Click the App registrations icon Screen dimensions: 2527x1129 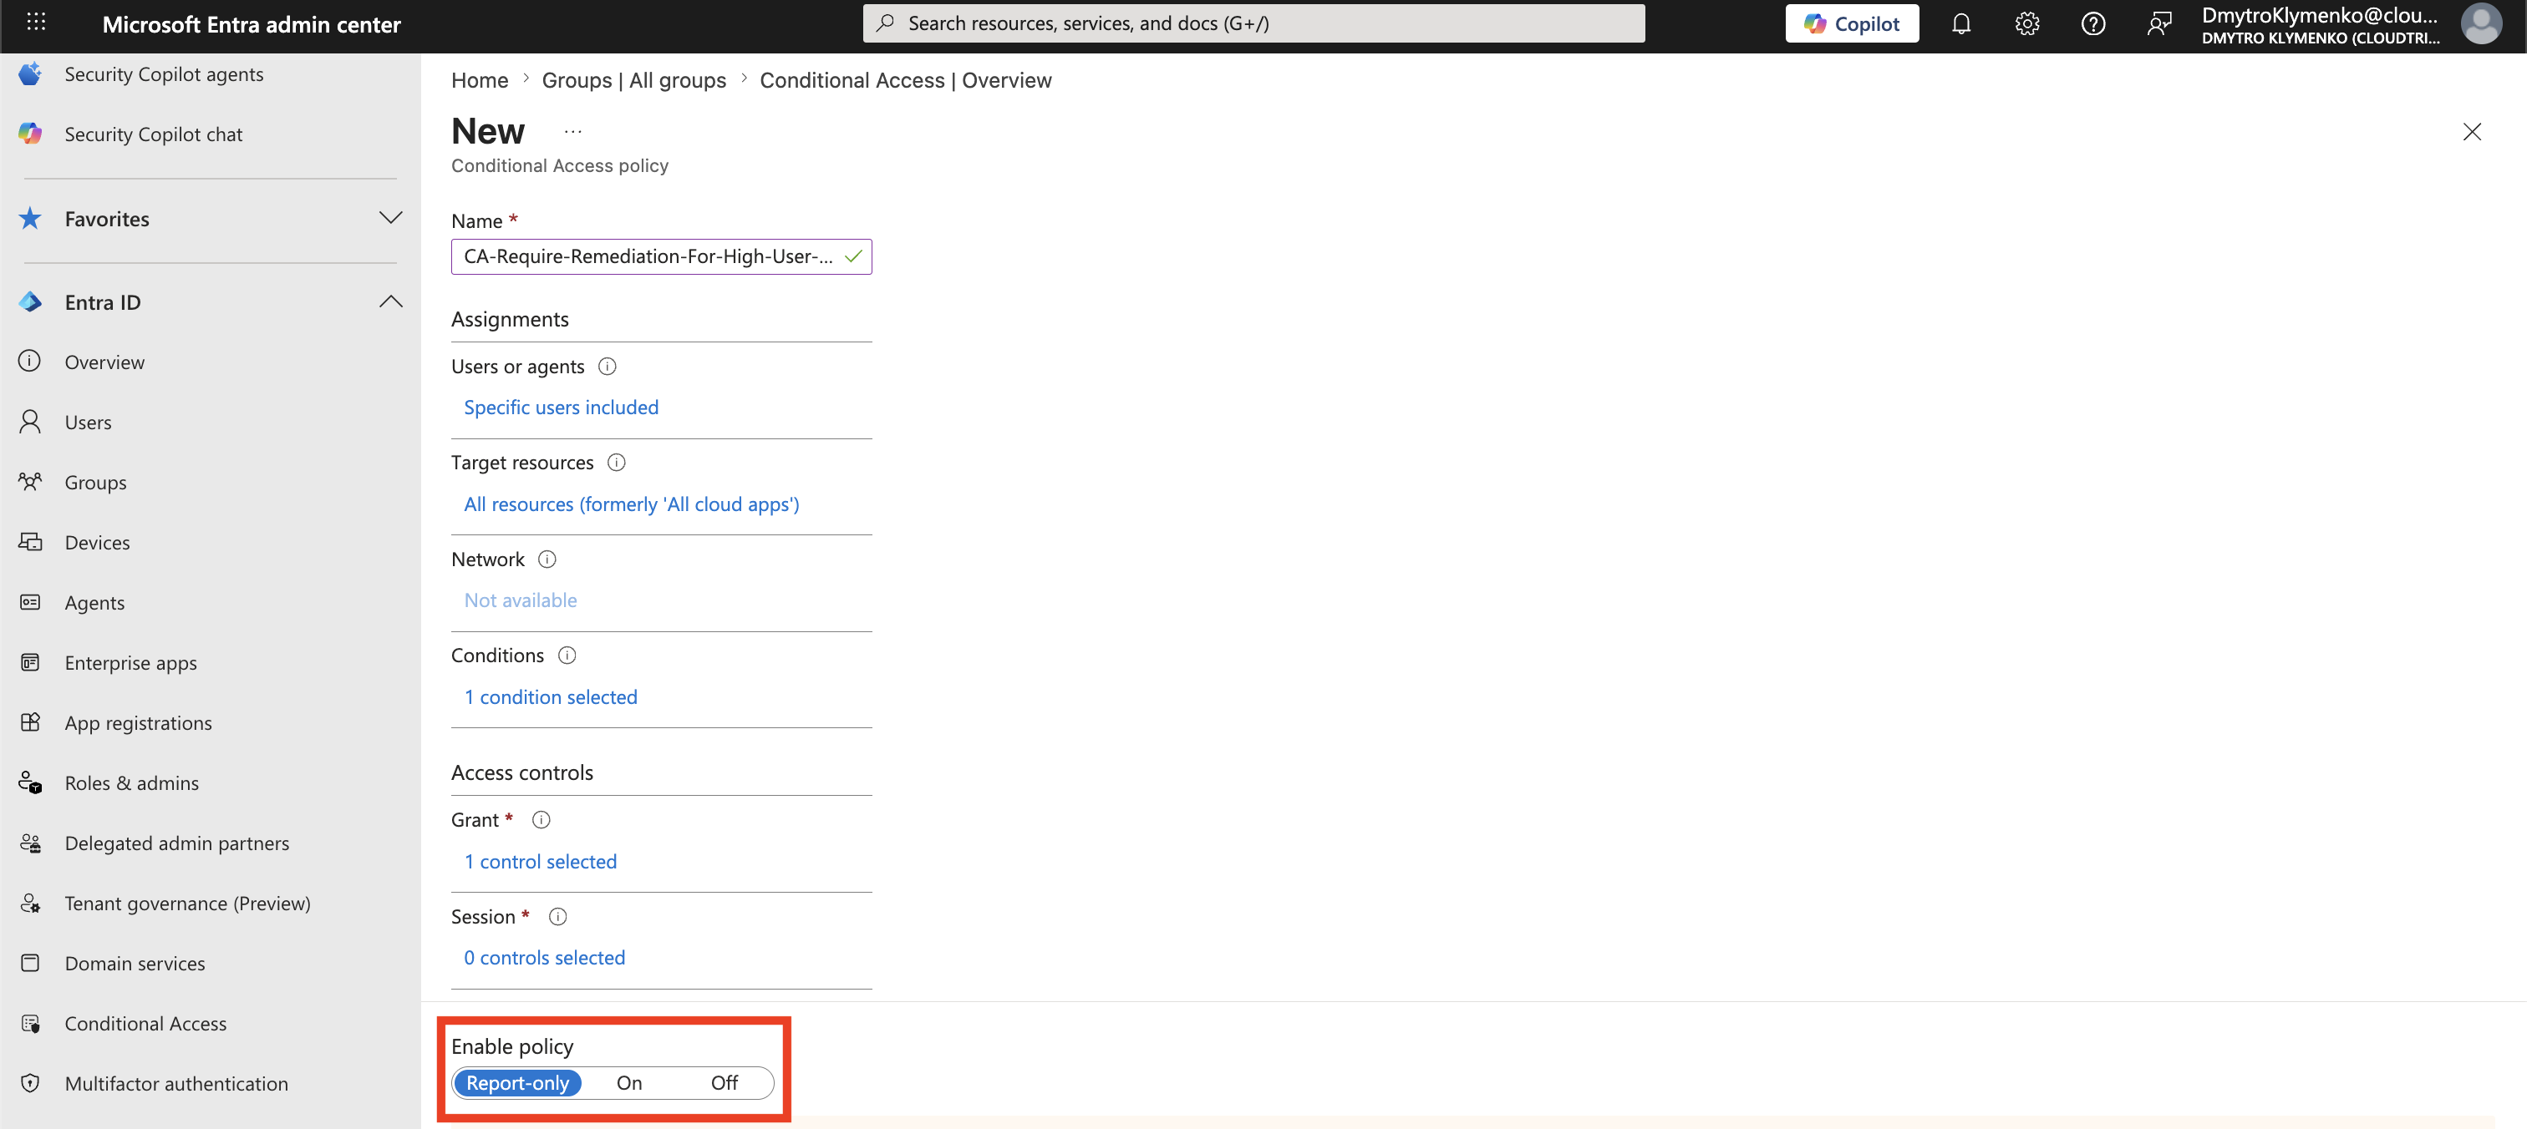click(x=30, y=722)
